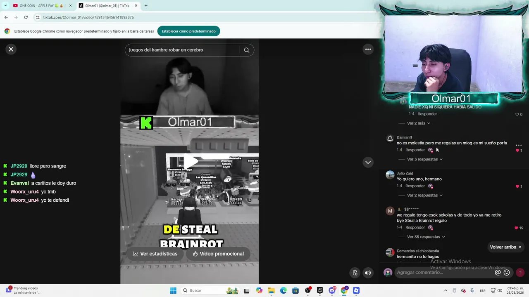The image size is (529, 297).
Task: Click the Chrome address bar URL
Action: (88, 17)
